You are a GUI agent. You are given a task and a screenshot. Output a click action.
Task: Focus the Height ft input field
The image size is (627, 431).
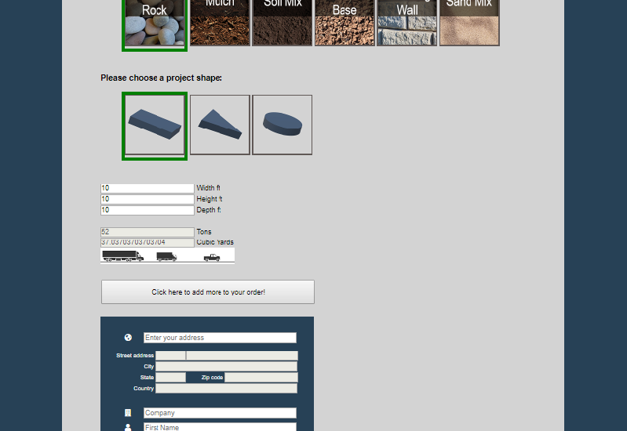(147, 200)
